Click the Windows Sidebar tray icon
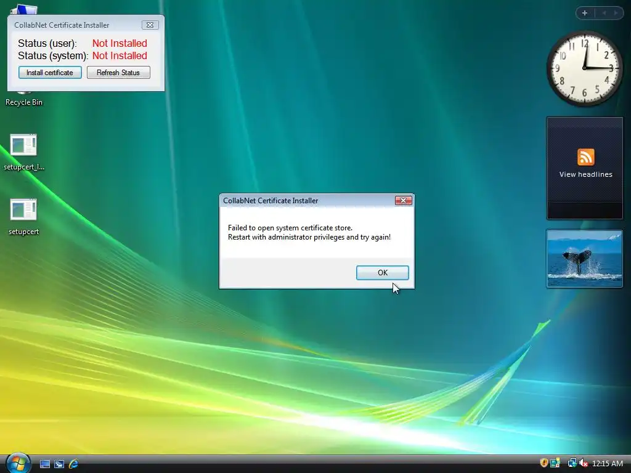 (555, 463)
